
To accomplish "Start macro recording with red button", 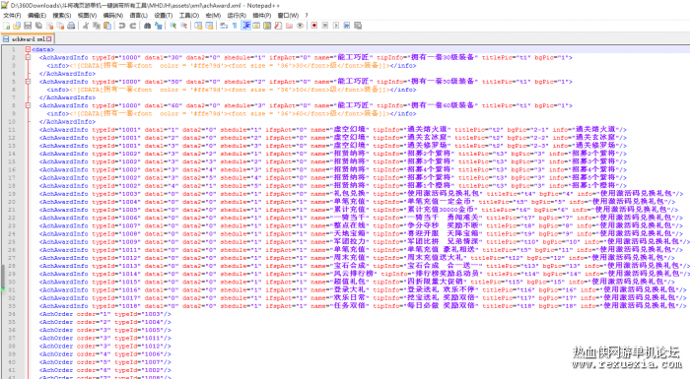I will coord(314,26).
